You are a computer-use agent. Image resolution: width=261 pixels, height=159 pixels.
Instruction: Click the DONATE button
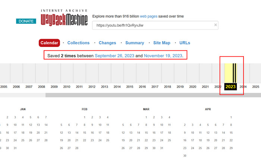pyautogui.click(x=26, y=21)
